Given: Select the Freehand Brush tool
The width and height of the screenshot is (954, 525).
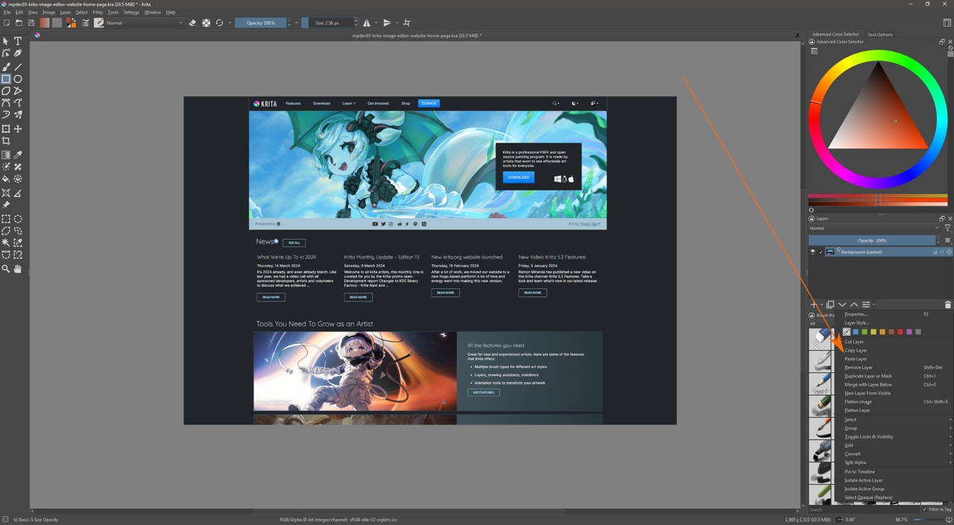Looking at the screenshot, I should point(6,67).
